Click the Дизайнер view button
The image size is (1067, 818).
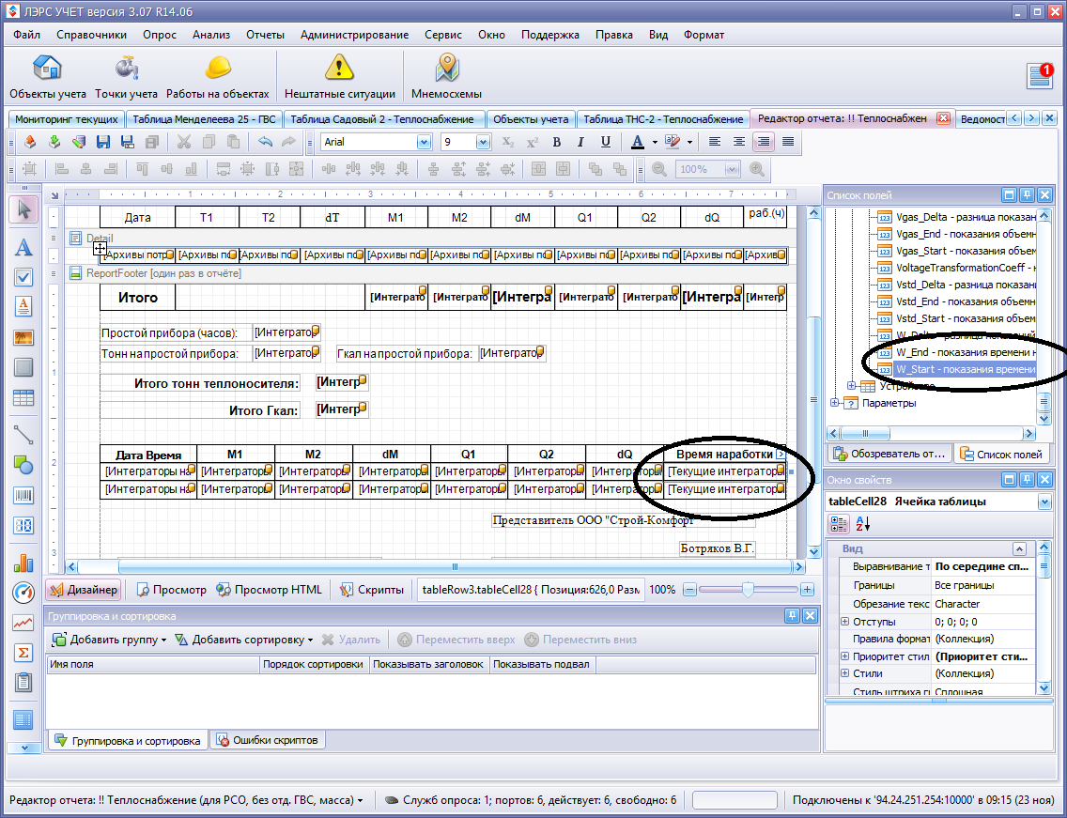pyautogui.click(x=83, y=590)
